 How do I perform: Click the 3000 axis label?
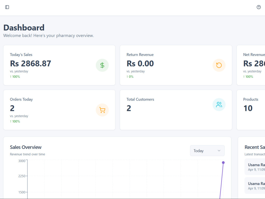[22, 161]
